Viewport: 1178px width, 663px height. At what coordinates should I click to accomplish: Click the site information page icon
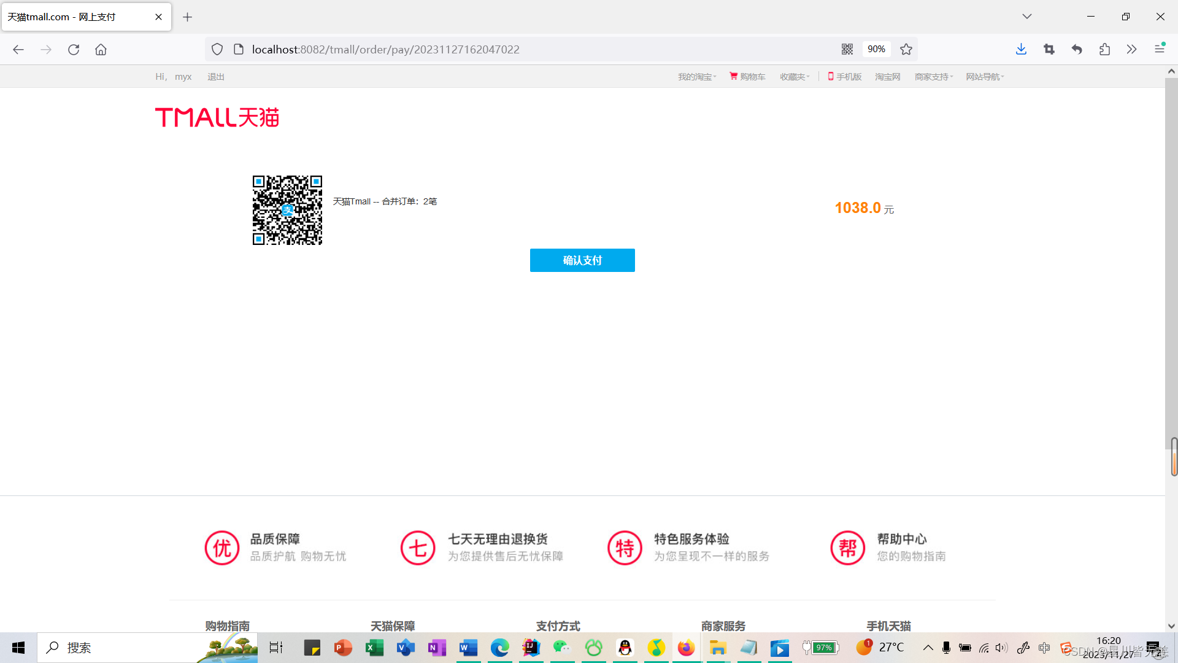pos(239,49)
